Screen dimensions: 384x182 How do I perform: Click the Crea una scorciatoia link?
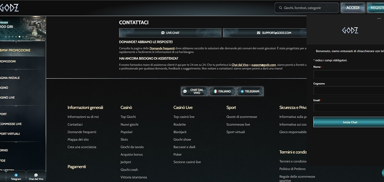click(82, 147)
